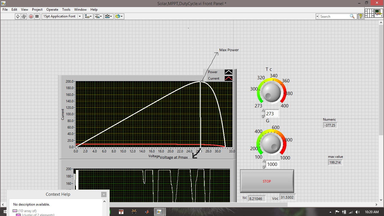Screen dimensions: 384x216
Task: Click the VI icon at the top right
Action: point(379,13)
